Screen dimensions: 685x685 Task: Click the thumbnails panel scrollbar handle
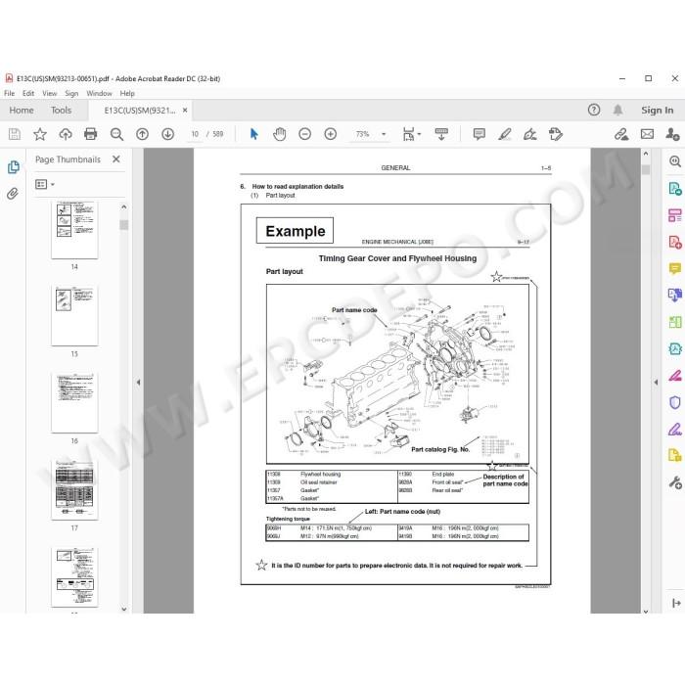[x=124, y=224]
